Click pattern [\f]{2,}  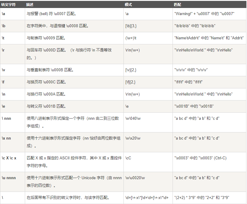point(130,82)
